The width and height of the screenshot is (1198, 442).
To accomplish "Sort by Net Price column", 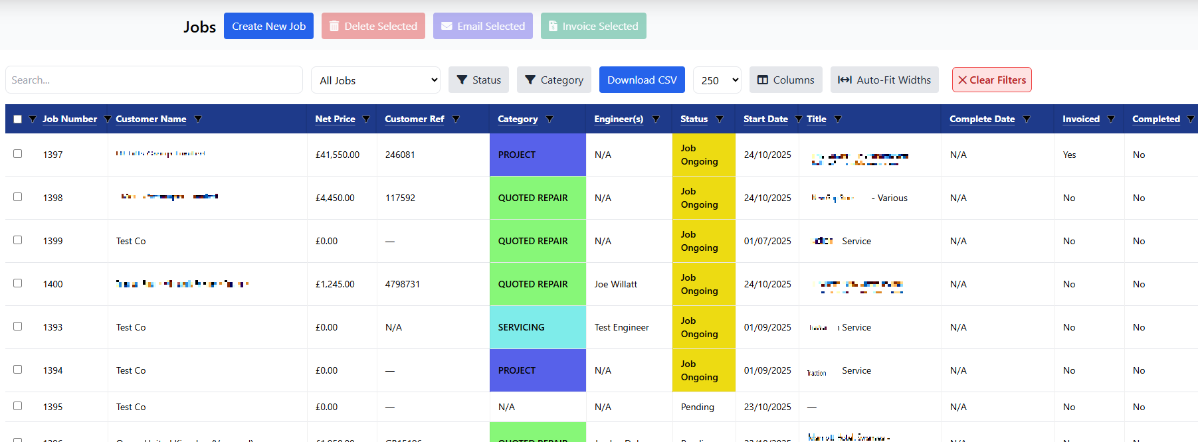I will [x=335, y=119].
